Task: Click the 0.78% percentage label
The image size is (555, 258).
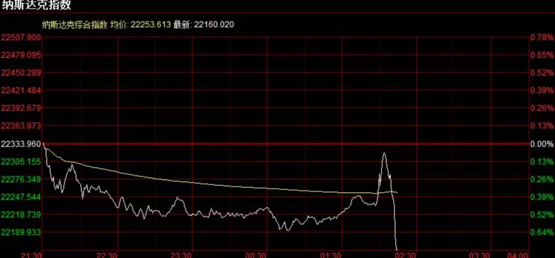Action: click(x=542, y=37)
